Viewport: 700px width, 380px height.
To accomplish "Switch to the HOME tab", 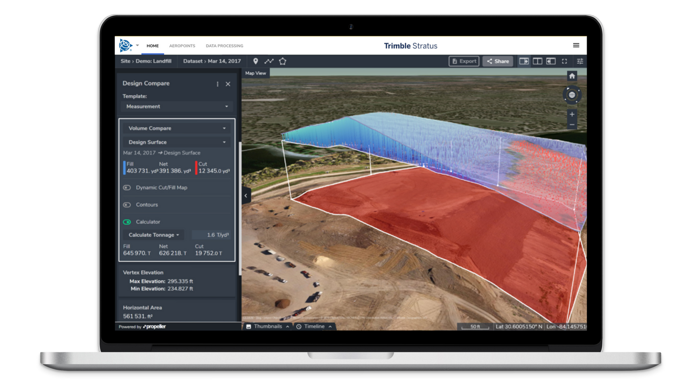I will pyautogui.click(x=153, y=46).
